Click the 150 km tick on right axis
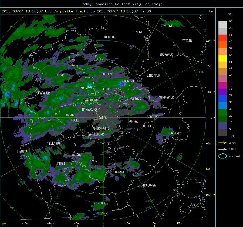Image resolution: width=243 pixels, height=227 pixels. 208,40
